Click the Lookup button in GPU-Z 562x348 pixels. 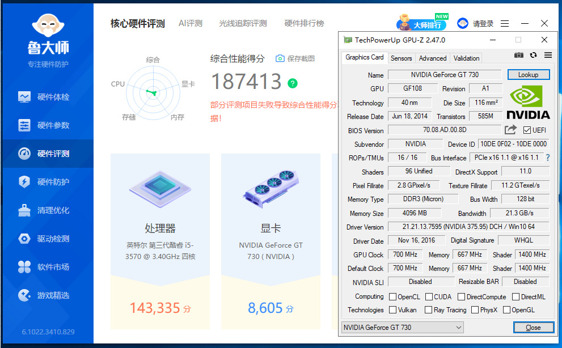tap(529, 74)
